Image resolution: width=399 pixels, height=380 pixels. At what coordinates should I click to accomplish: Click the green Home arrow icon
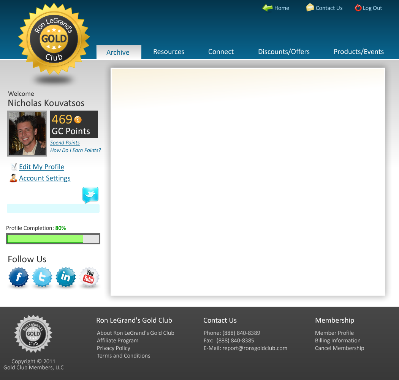click(268, 8)
